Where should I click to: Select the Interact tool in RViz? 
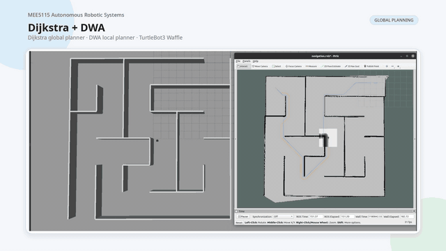243,66
